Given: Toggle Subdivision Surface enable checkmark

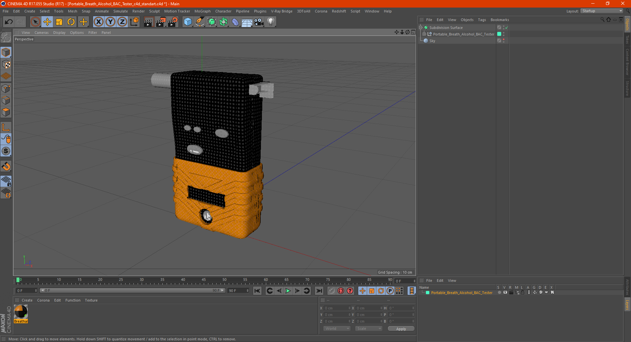Looking at the screenshot, I should click(x=507, y=28).
